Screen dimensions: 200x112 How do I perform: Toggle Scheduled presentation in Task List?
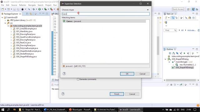pyautogui.click(x=177, y=18)
